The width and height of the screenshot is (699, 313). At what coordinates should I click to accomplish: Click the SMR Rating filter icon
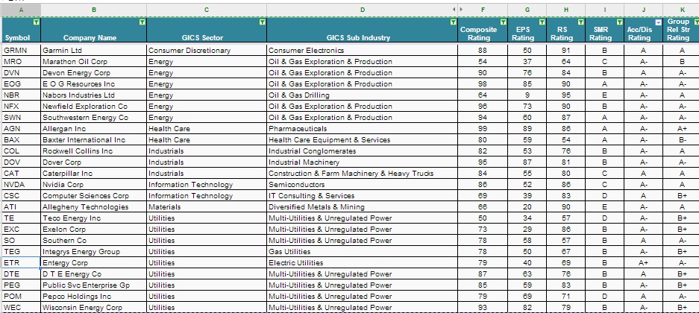click(x=619, y=22)
